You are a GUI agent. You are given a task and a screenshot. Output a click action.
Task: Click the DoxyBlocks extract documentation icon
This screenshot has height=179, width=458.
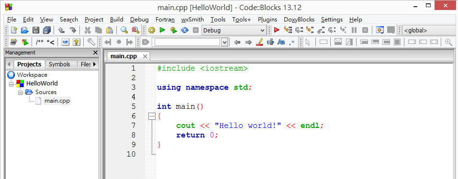click(25, 42)
